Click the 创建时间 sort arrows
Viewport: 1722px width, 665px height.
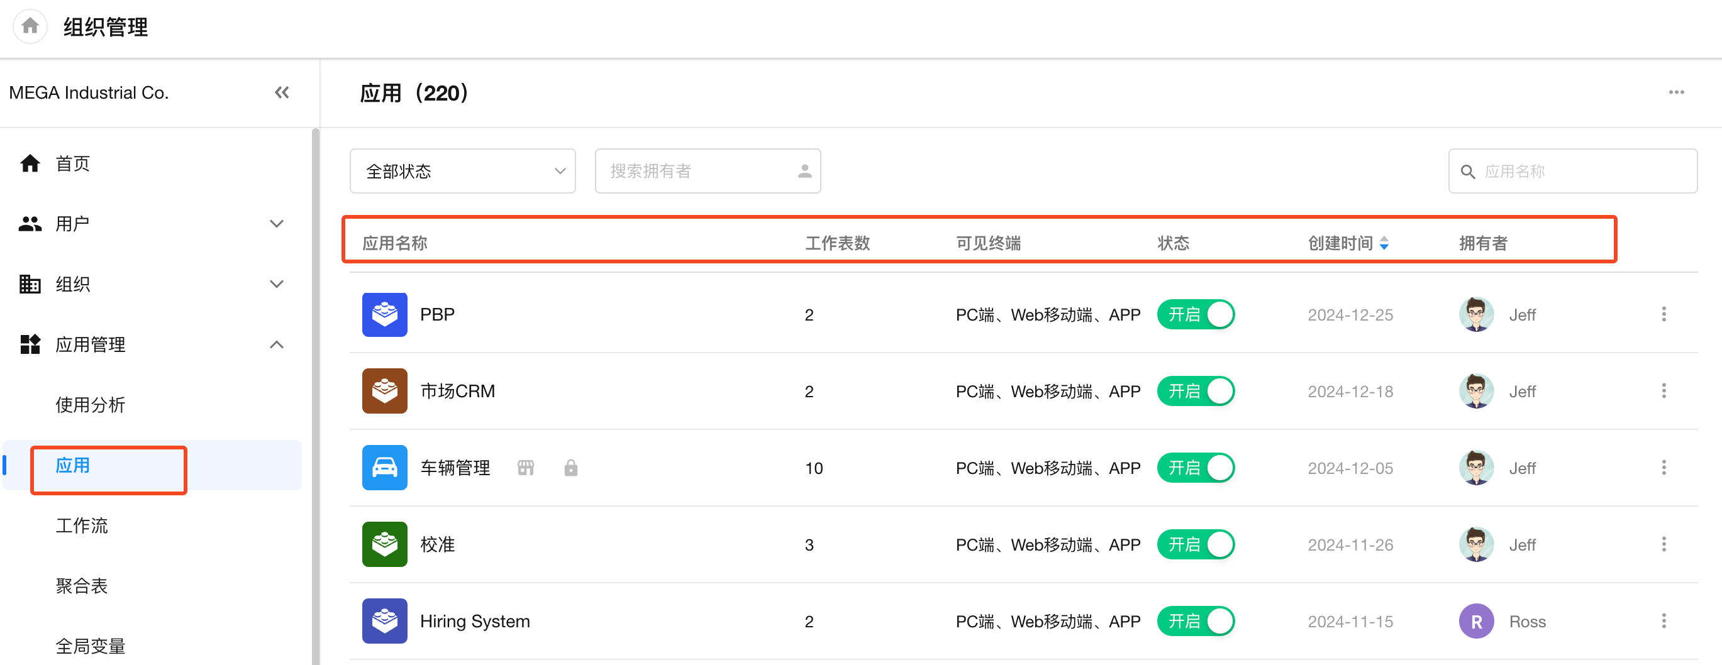coord(1384,243)
